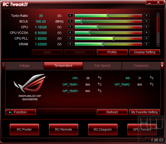
Task: Click the Turbo Ratio slider handle
Action: coord(108,16)
